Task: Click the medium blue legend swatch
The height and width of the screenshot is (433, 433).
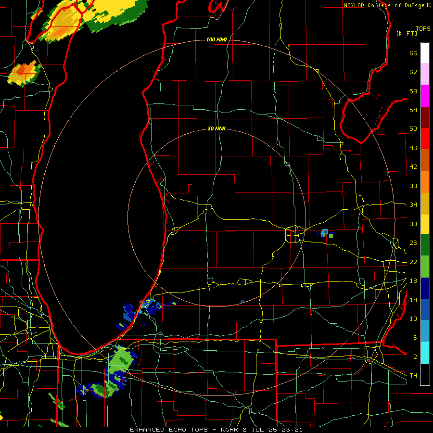Action: (x=425, y=309)
